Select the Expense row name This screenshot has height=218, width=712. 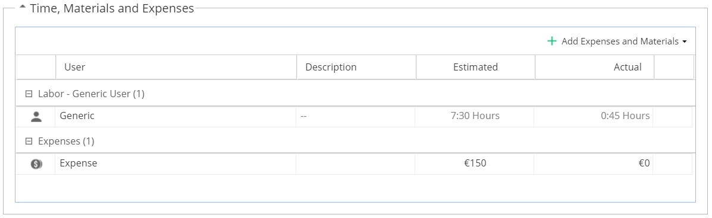tap(79, 163)
